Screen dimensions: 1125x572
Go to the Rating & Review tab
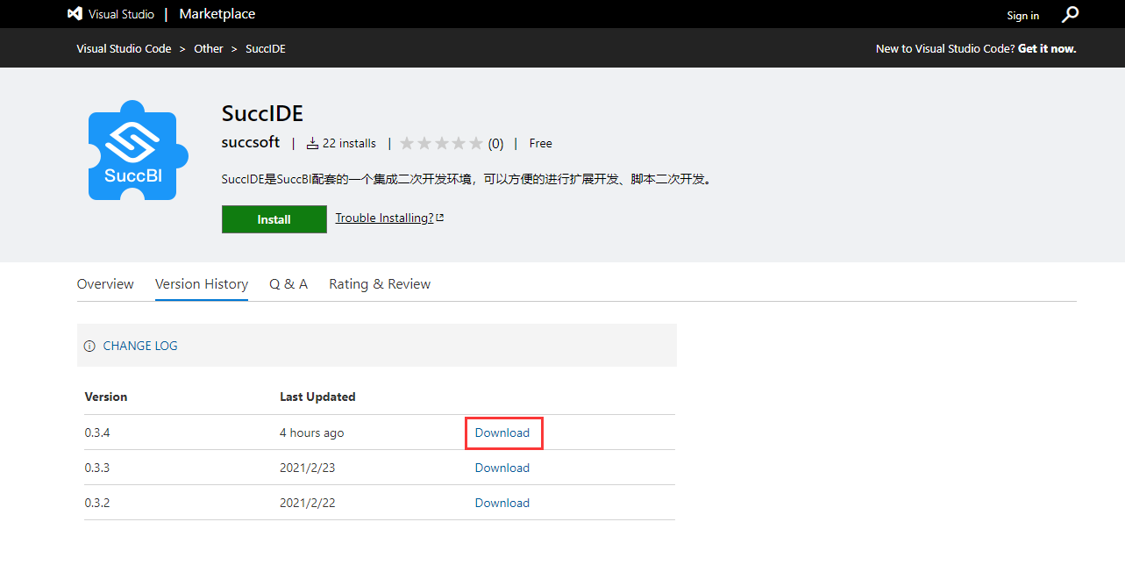(380, 284)
